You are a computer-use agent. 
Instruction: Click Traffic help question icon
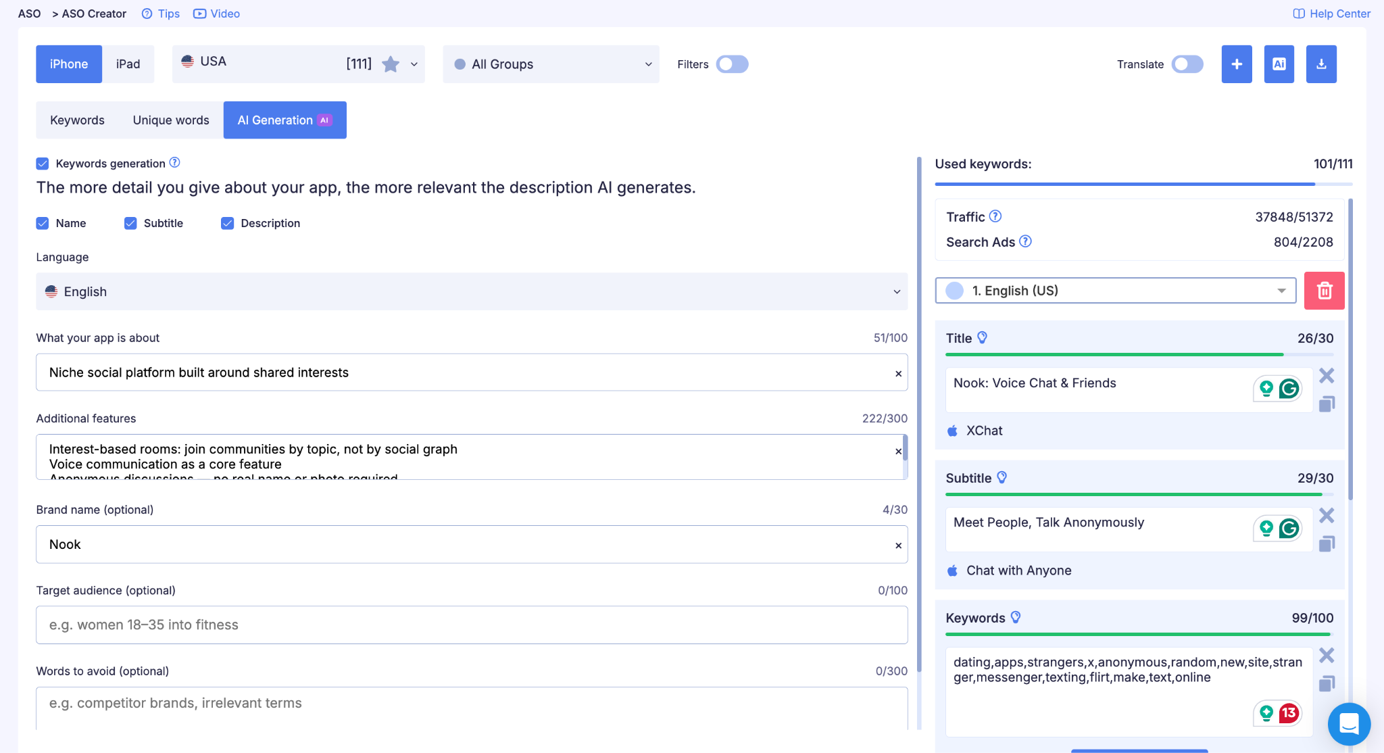[995, 216]
